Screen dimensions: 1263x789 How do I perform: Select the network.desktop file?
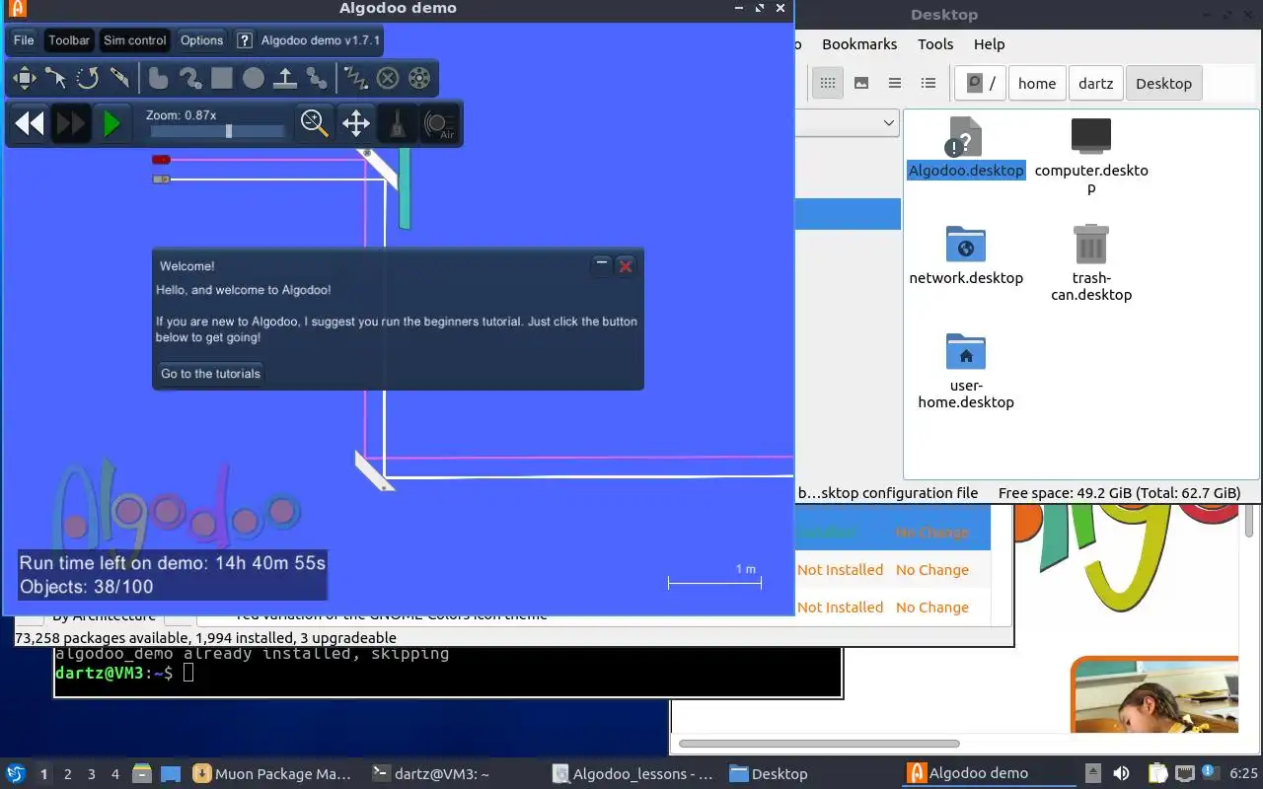click(966, 255)
